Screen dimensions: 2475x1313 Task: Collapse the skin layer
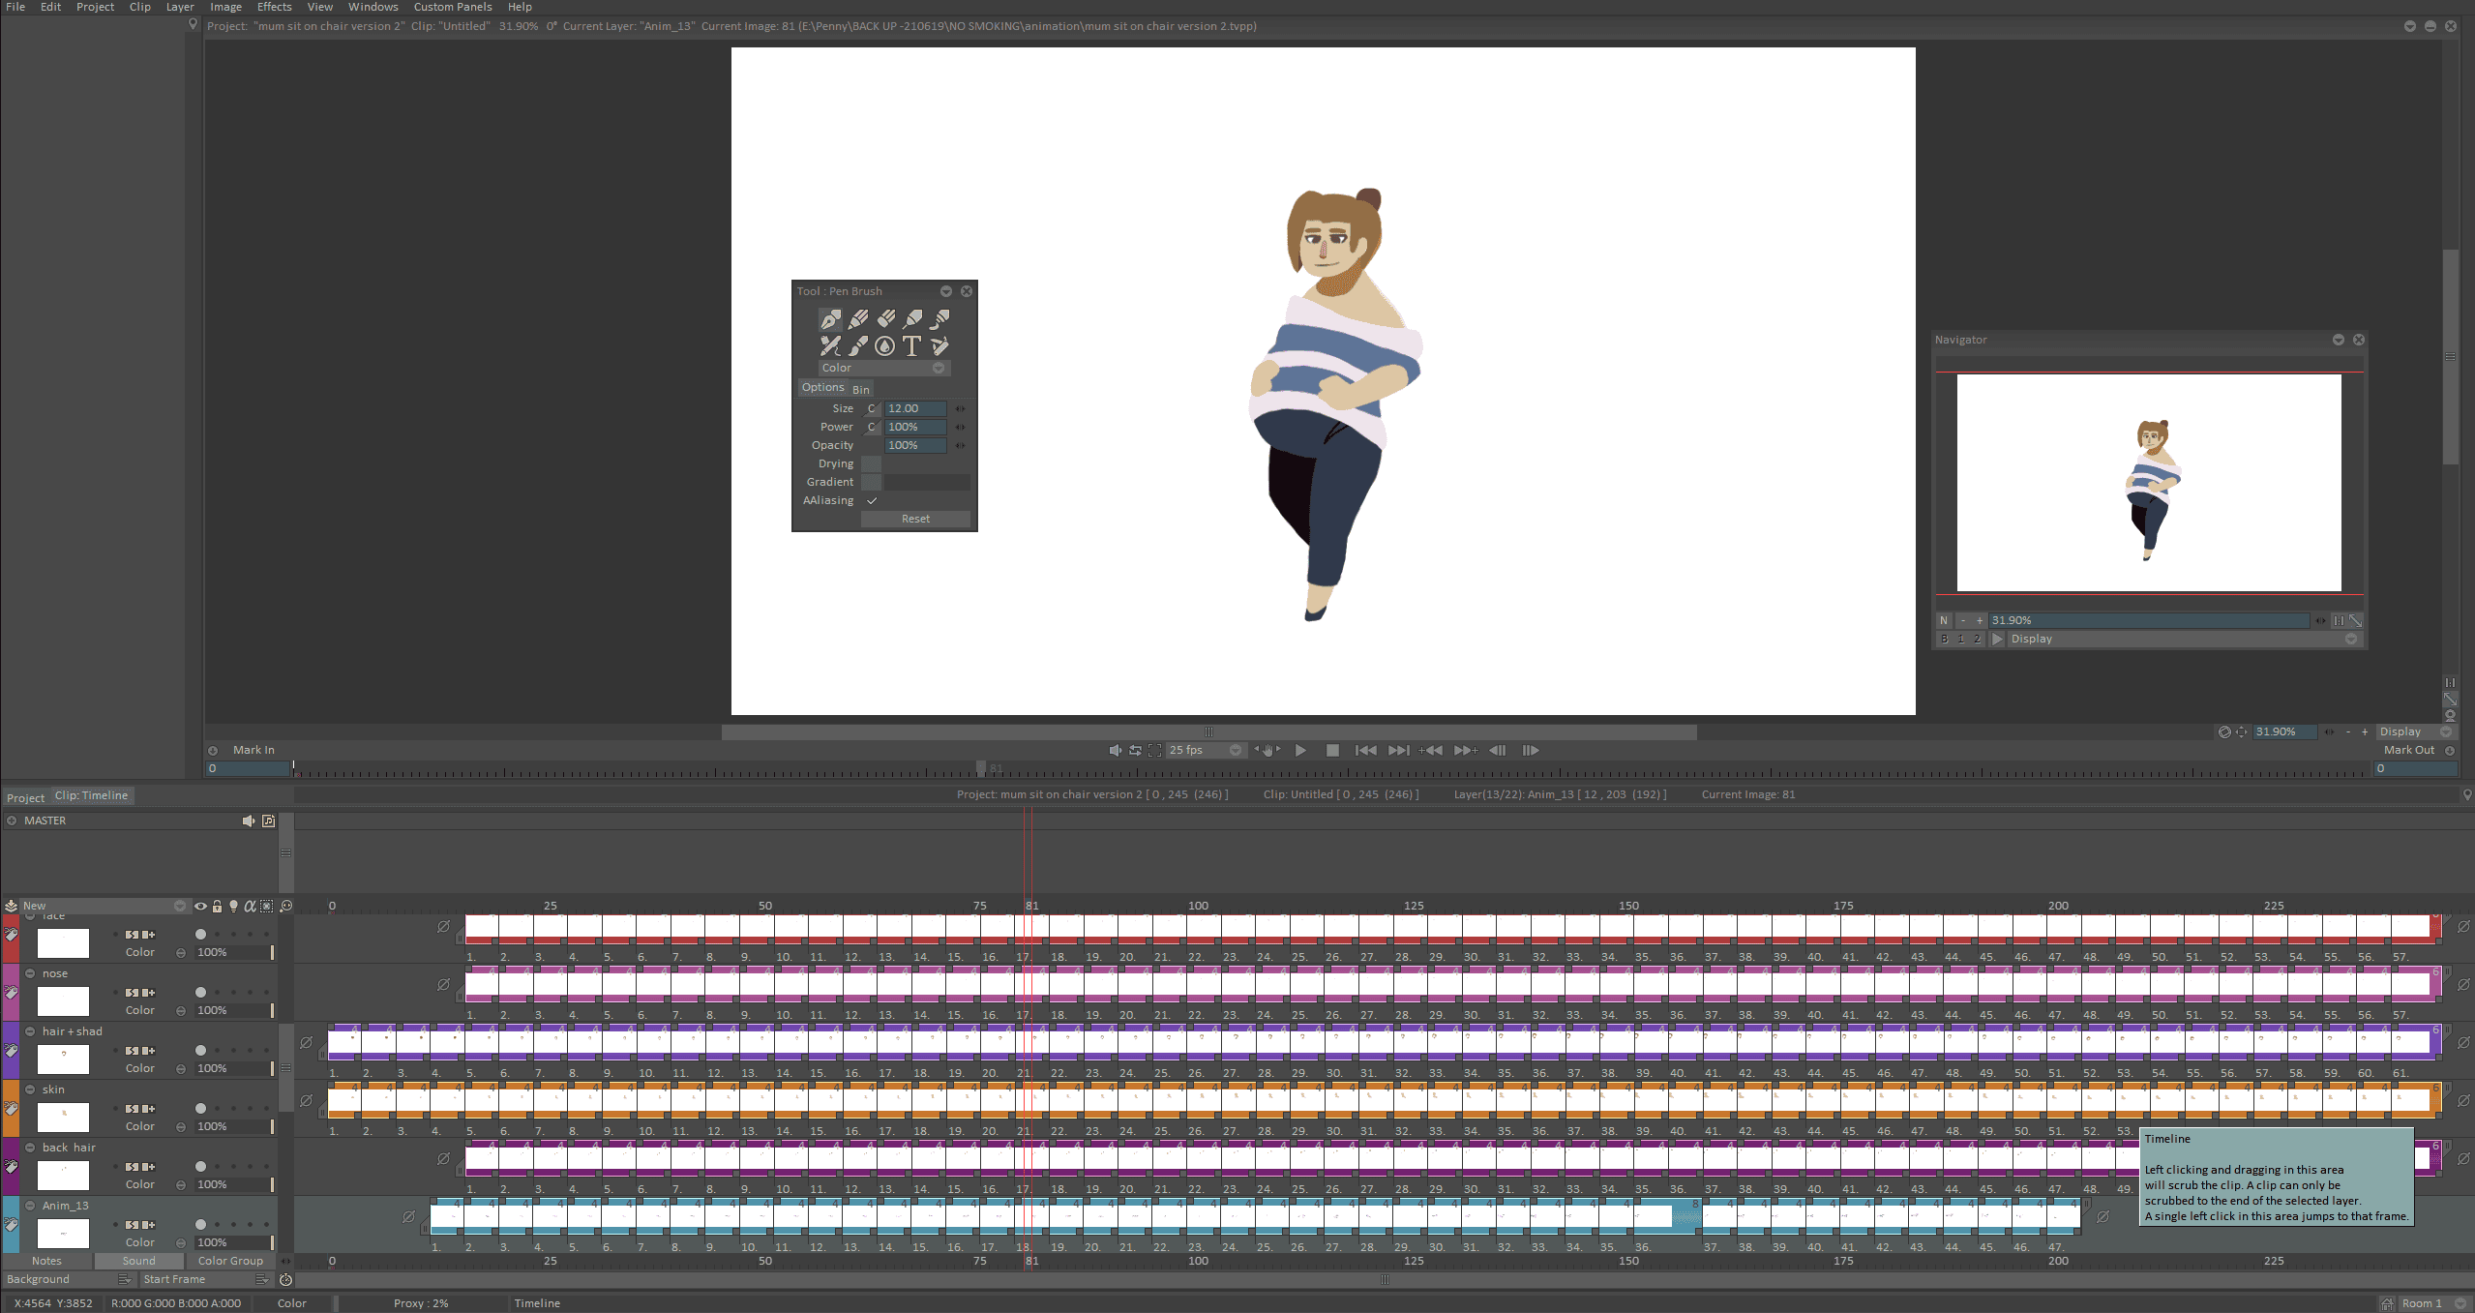pos(30,1090)
